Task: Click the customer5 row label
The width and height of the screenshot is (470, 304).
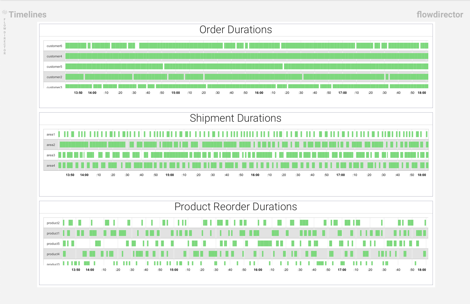Action: [x=54, y=67]
